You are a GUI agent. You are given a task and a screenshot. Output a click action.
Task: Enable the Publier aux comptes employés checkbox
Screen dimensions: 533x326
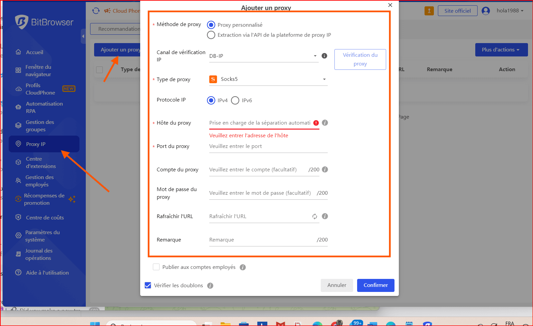(156, 267)
